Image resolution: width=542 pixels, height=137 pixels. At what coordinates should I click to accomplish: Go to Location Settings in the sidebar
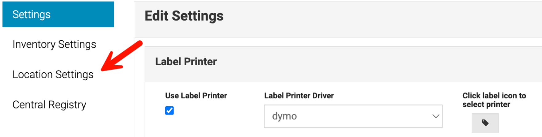pos(53,74)
